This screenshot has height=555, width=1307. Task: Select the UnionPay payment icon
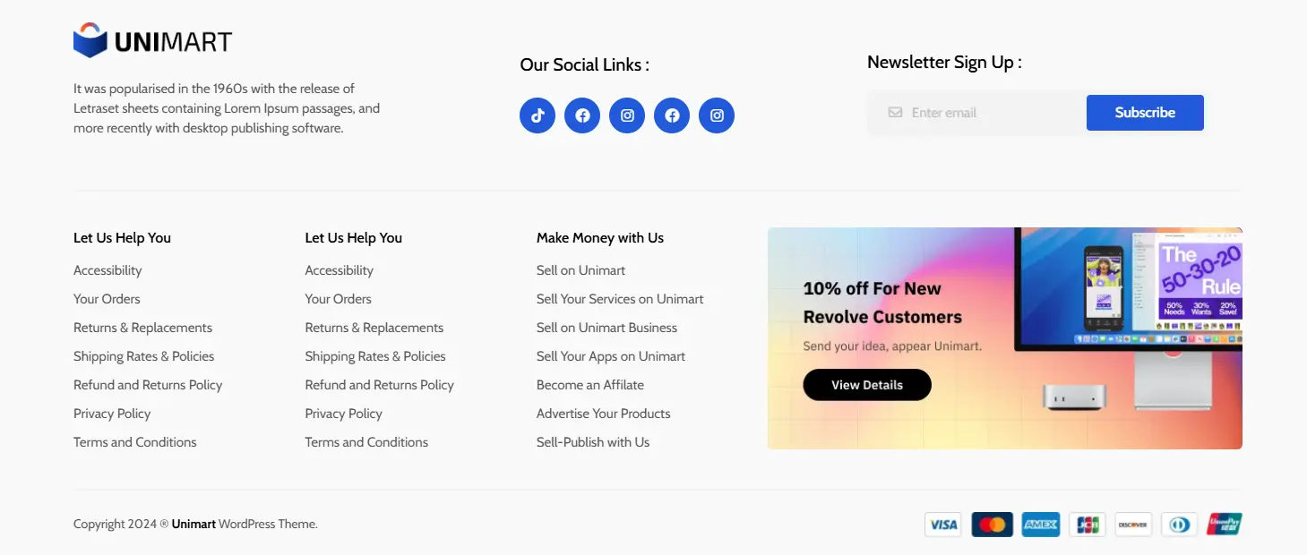(1224, 524)
